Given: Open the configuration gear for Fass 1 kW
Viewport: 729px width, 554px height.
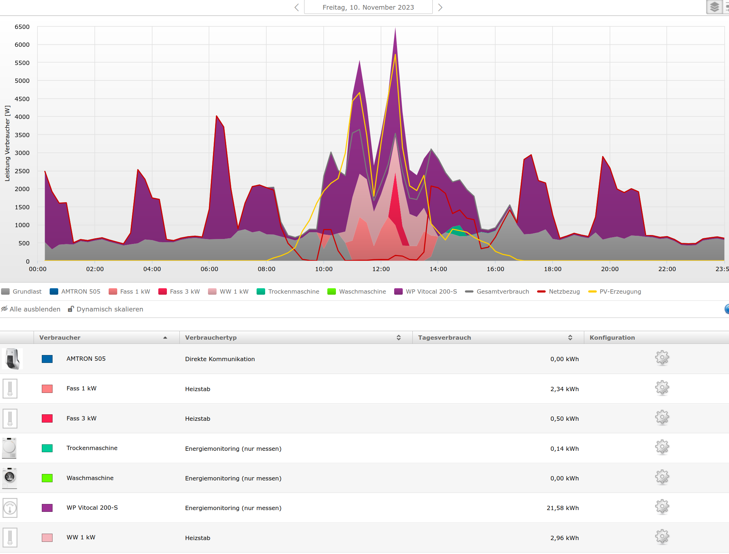Looking at the screenshot, I should tap(662, 388).
